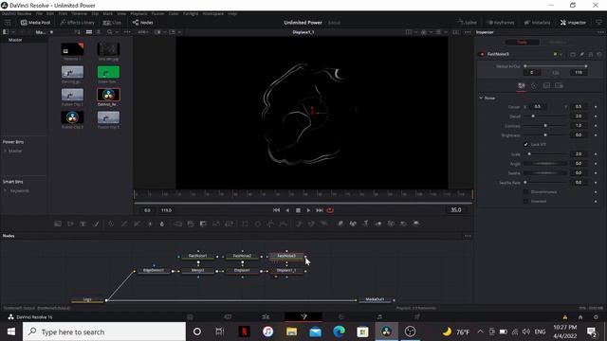607x341 pixels.
Task: Open the Project Manager home icon
Action: (579, 317)
